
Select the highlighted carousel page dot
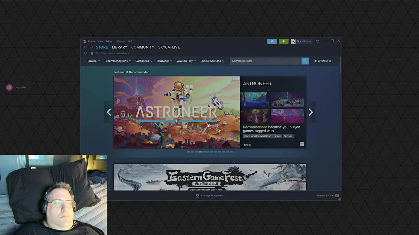click(200, 152)
